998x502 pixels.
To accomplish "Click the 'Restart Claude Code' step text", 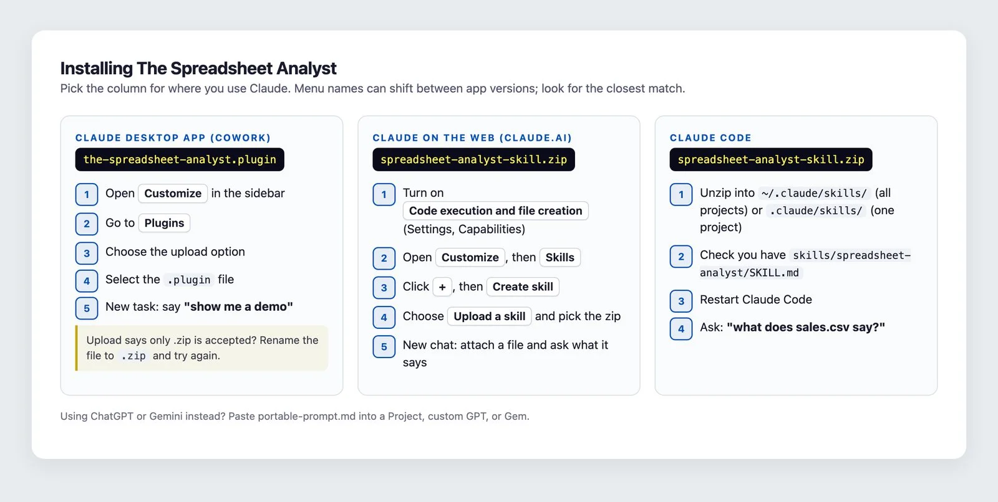I will pos(756,300).
